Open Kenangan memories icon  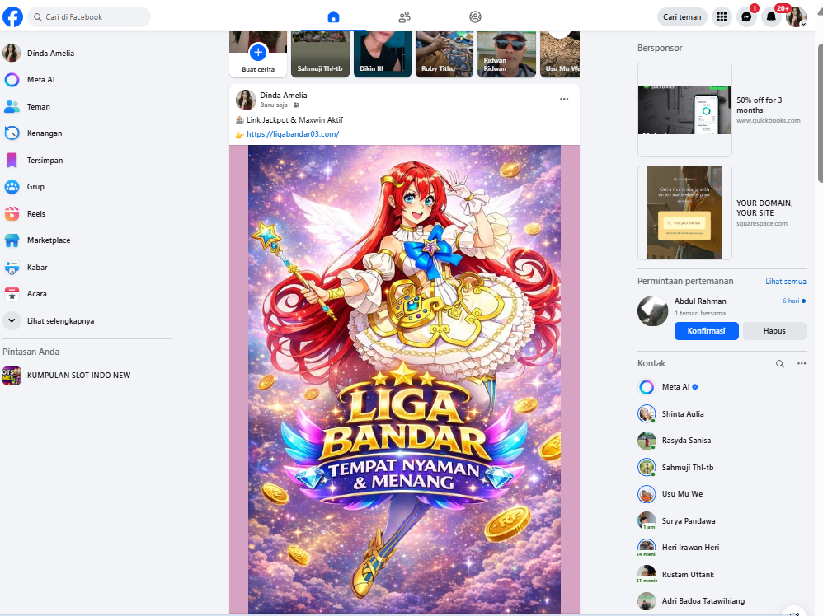click(12, 133)
